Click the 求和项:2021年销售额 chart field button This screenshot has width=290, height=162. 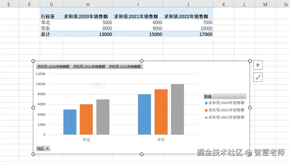(89, 66)
